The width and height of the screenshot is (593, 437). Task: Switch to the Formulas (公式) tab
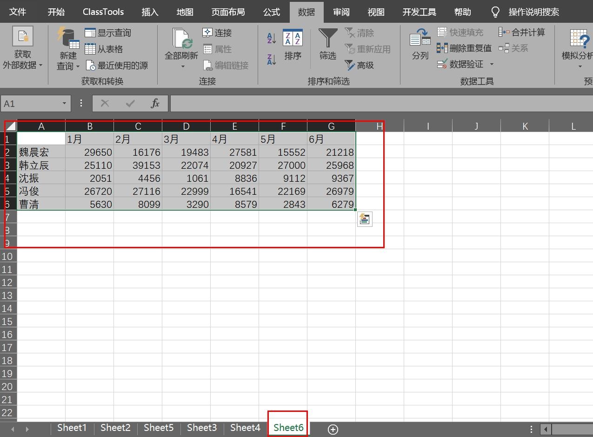271,12
